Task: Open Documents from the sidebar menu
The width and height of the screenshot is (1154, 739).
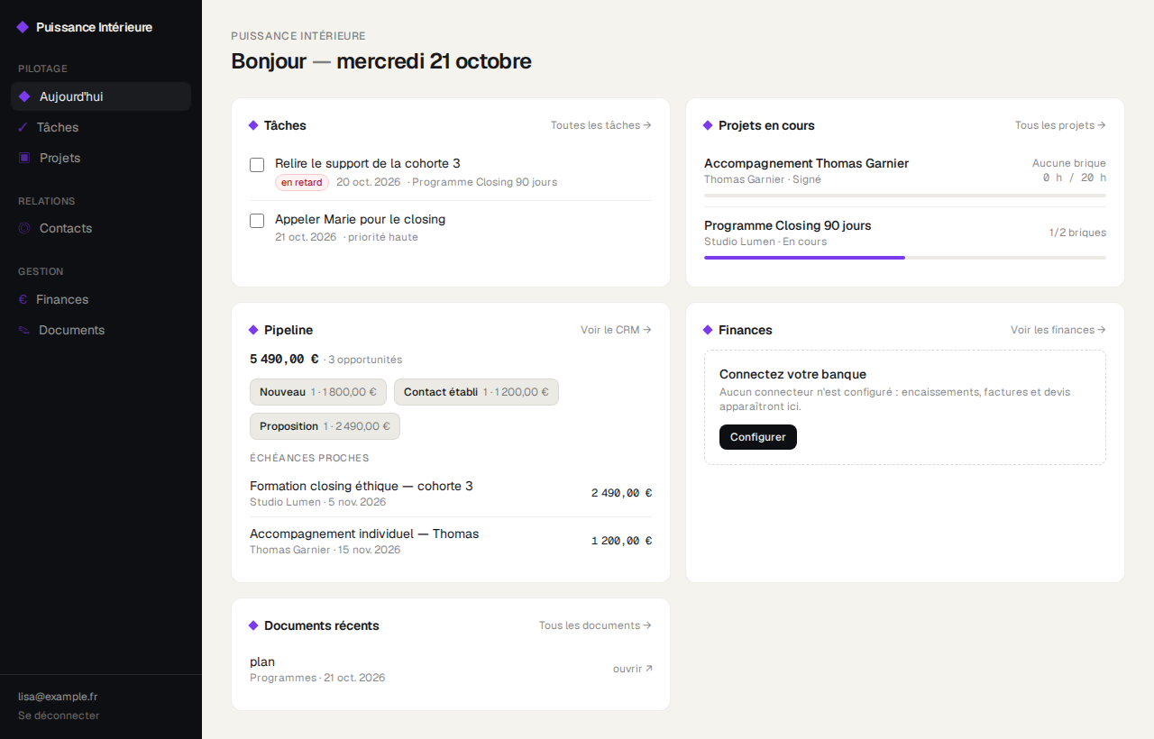Action: click(101, 330)
